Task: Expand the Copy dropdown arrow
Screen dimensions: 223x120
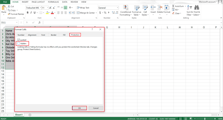Action: (x=17, y=10)
